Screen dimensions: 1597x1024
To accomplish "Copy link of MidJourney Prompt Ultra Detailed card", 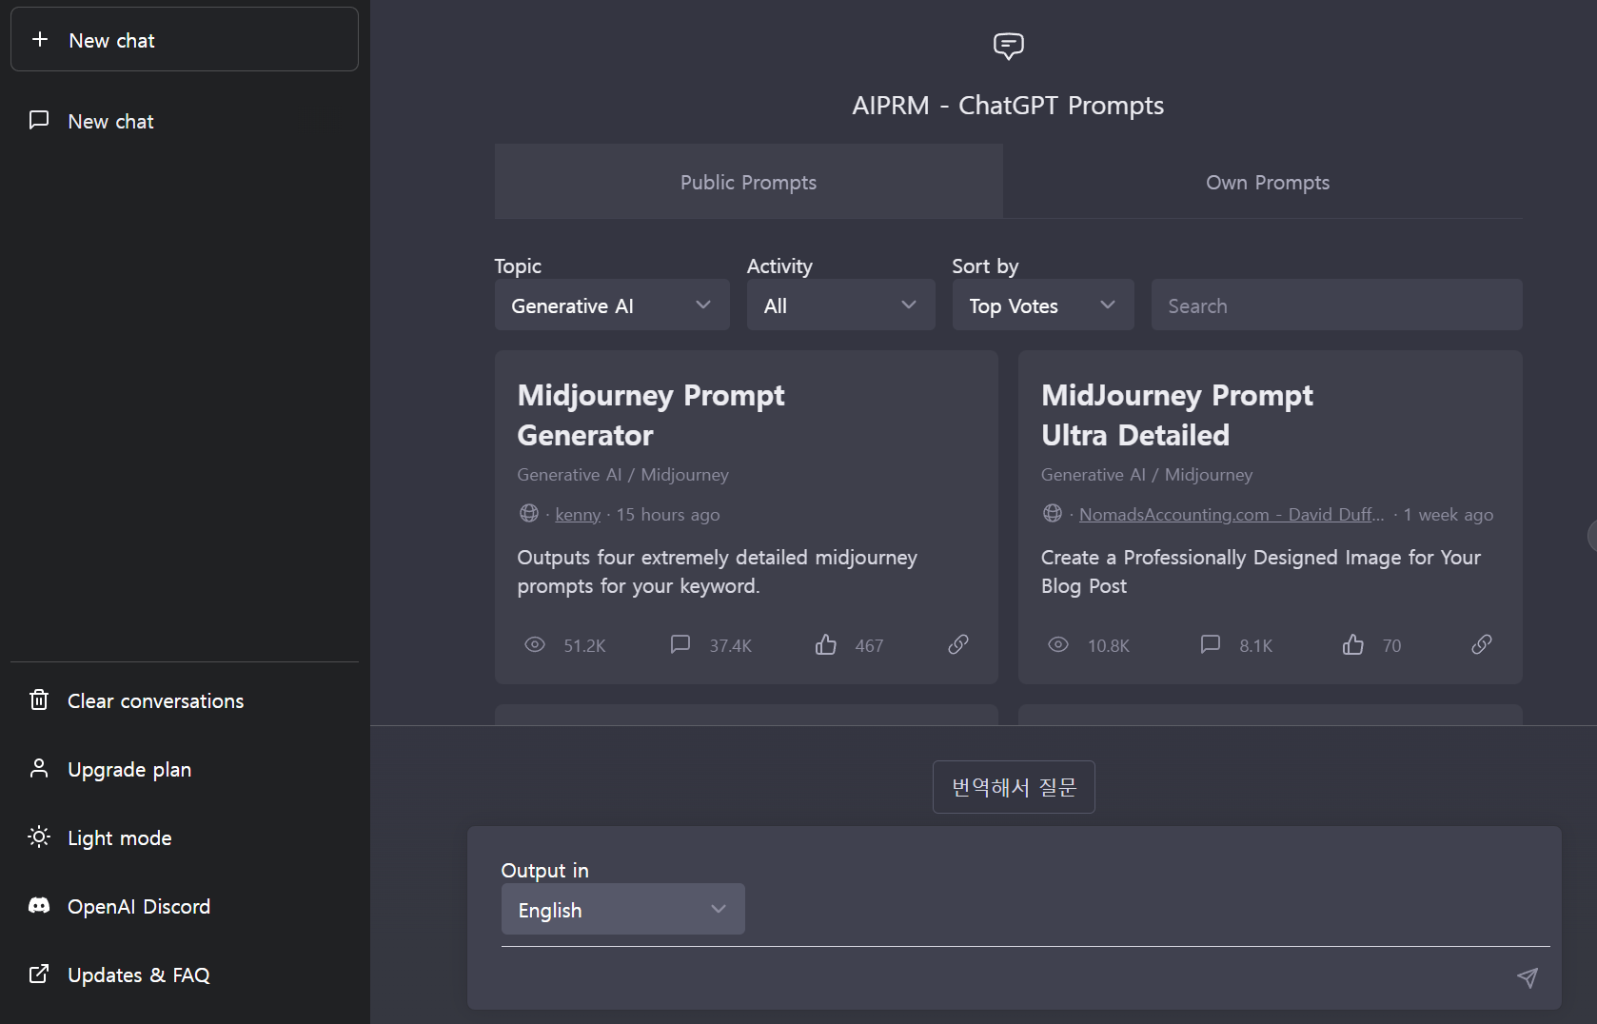I will pos(1482,644).
